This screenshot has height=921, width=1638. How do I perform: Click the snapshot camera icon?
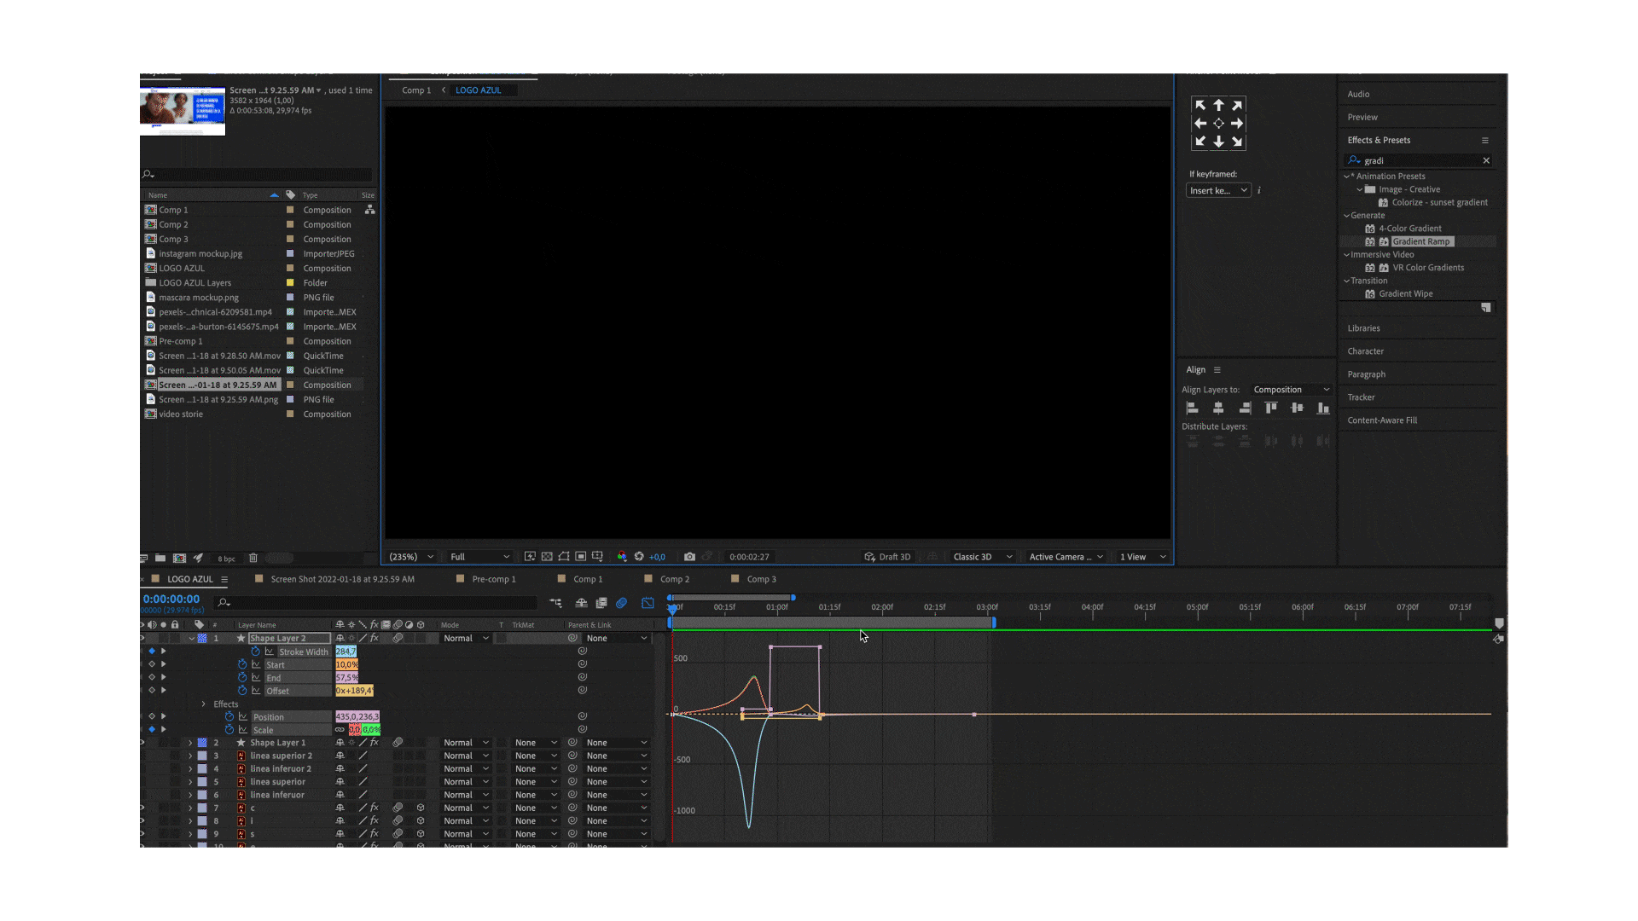click(689, 557)
